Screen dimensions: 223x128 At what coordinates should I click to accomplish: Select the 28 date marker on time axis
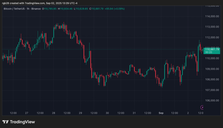(54, 113)
